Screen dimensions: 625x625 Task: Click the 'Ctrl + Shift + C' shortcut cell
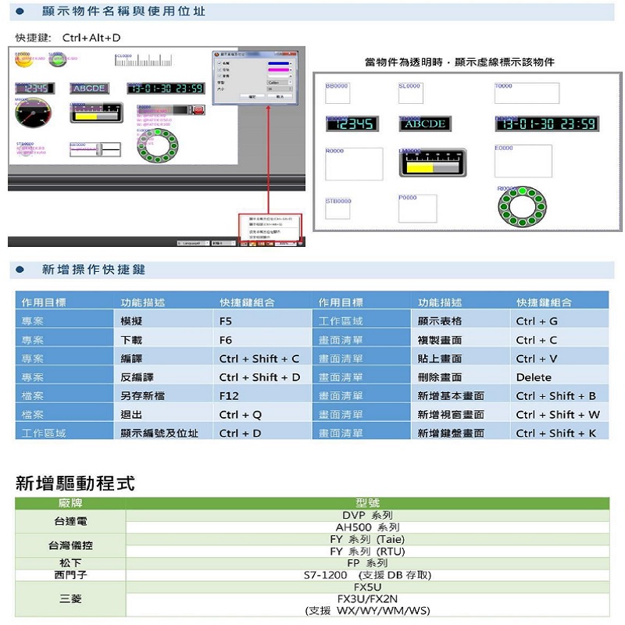[x=262, y=359]
